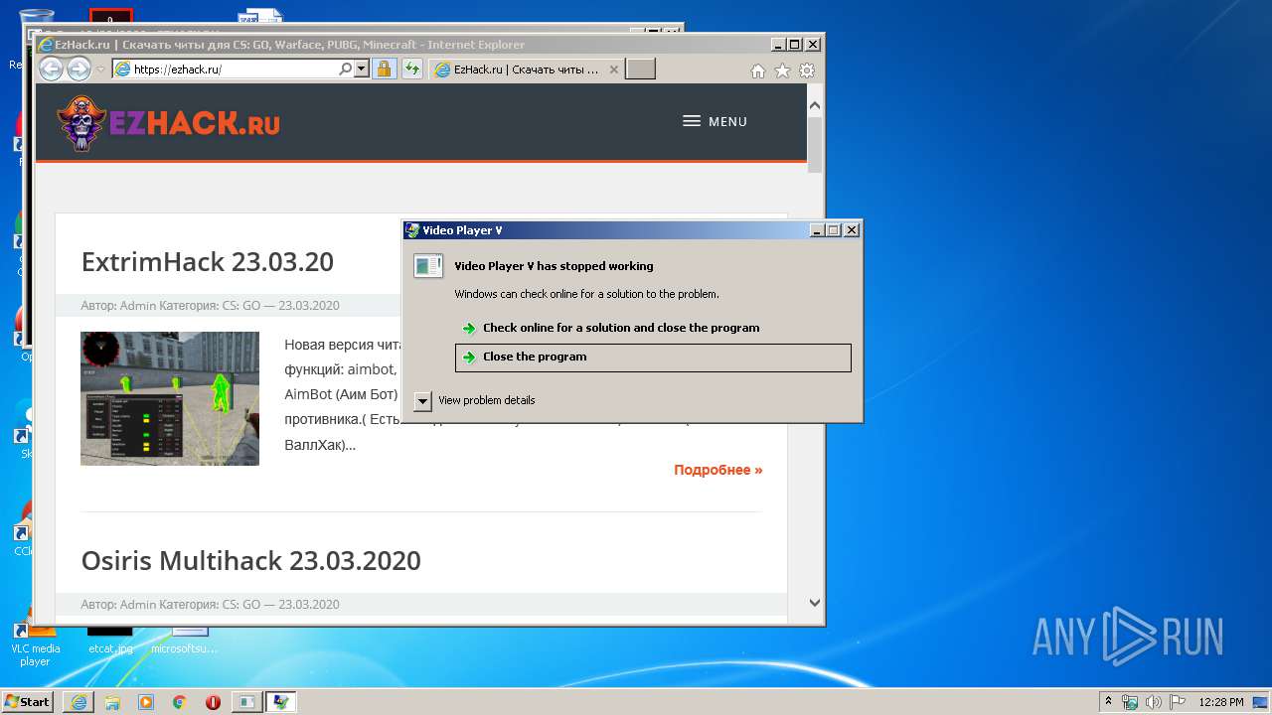Open the address bar dropdown arrow
The image size is (1272, 715).
pyautogui.click(x=361, y=70)
